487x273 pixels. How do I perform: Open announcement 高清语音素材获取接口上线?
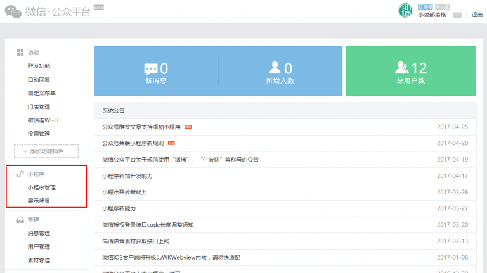coord(136,241)
